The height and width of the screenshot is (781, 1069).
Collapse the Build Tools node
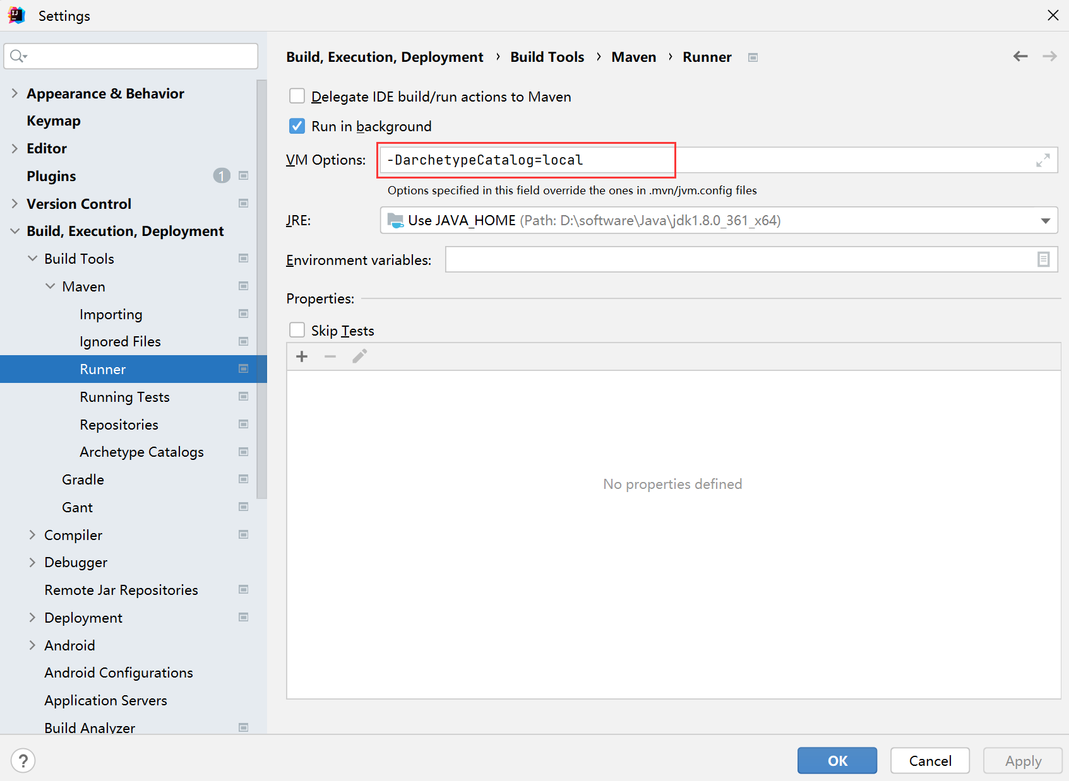32,259
